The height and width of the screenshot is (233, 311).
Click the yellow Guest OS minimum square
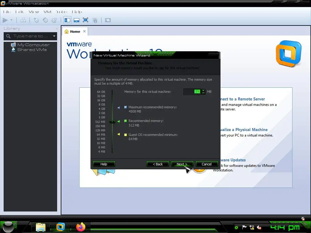(x=125, y=135)
